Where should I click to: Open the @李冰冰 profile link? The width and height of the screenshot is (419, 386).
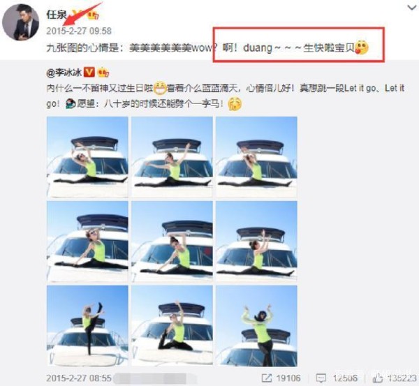64,72
